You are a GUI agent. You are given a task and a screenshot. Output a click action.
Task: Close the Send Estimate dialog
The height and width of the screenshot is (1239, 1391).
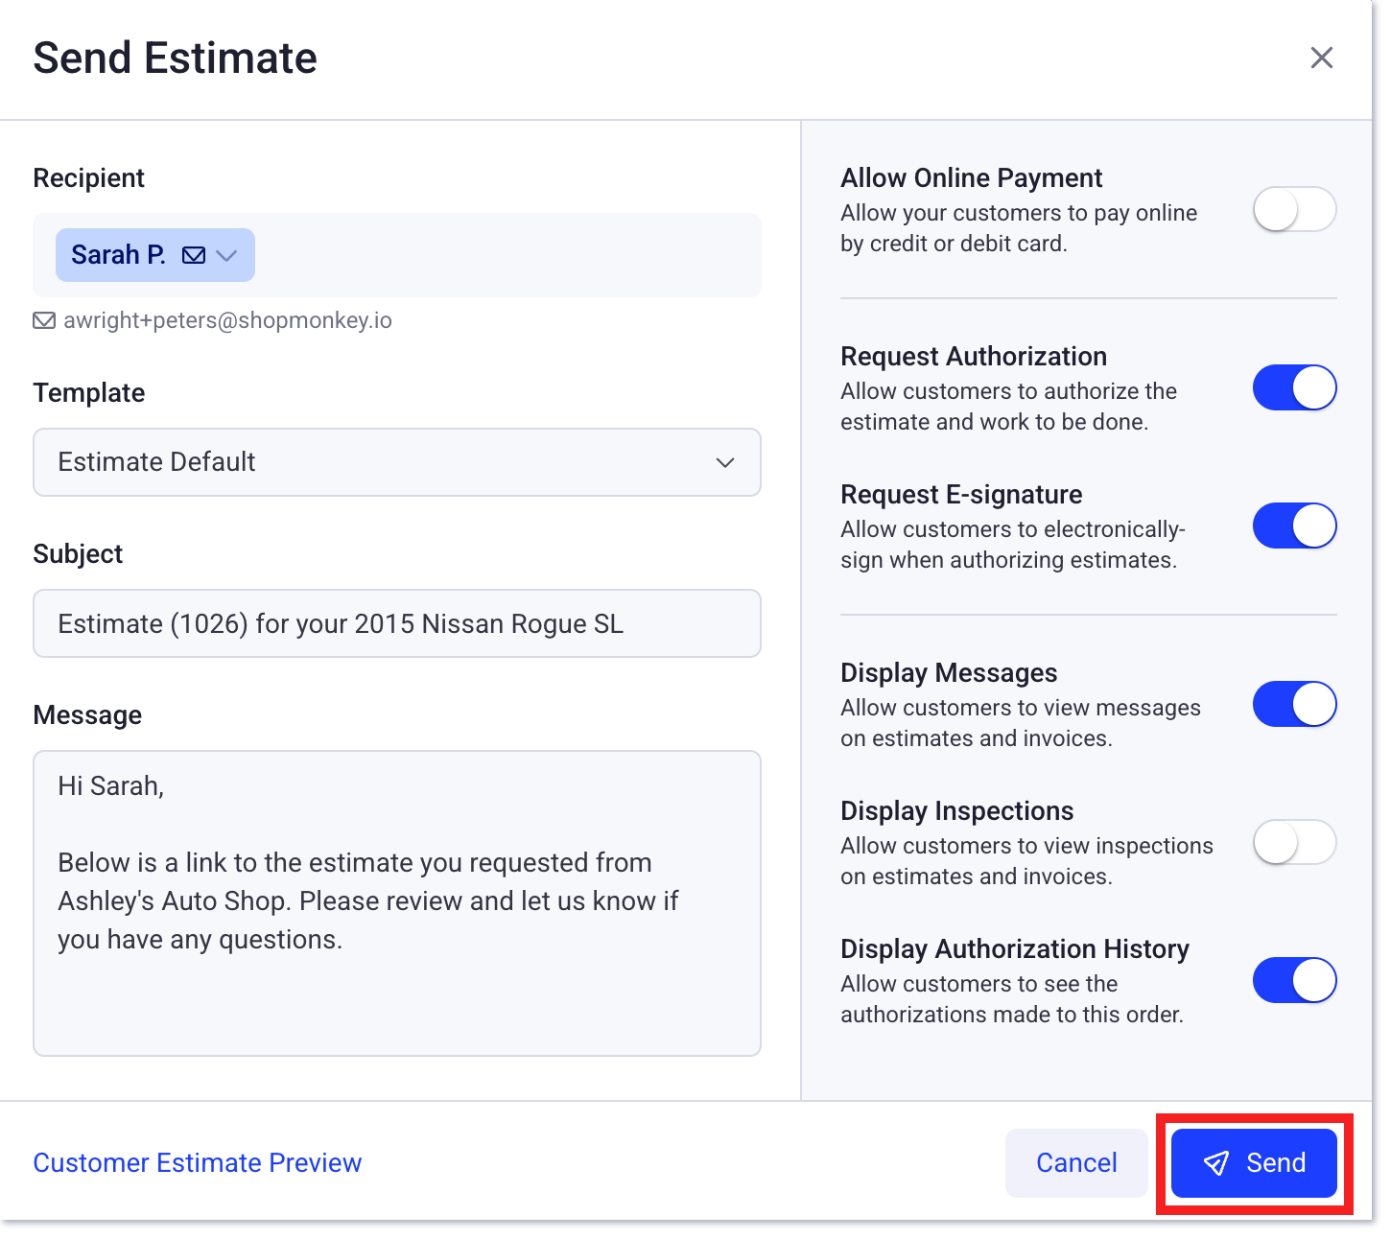click(x=1321, y=58)
